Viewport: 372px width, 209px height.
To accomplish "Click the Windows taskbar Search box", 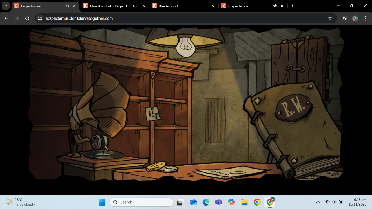I will (x=141, y=202).
